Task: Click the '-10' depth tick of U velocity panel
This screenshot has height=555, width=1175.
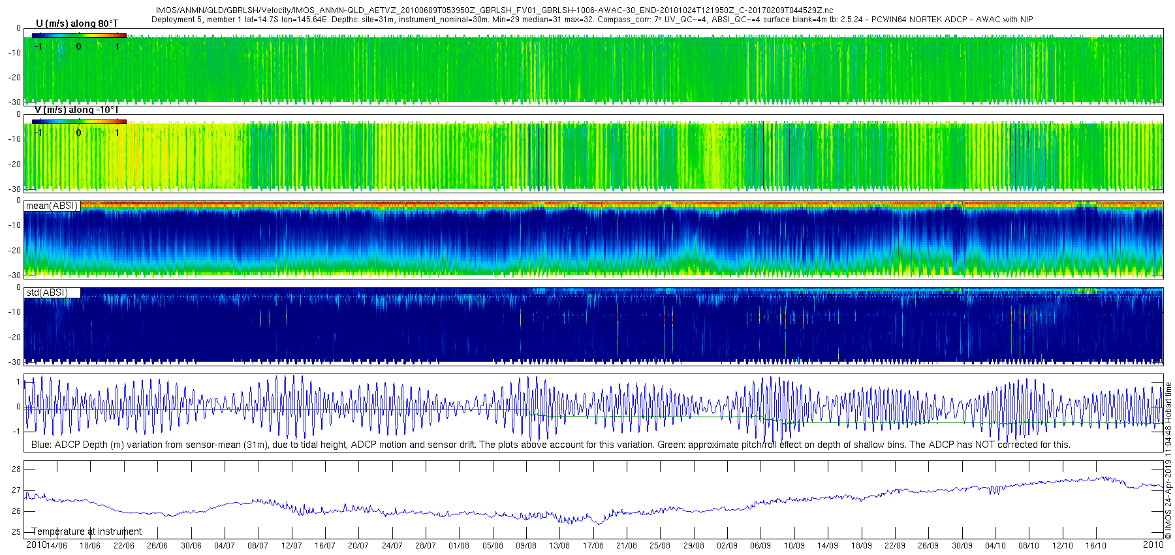Action: (x=14, y=53)
